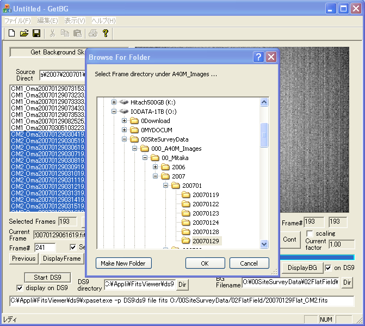
Task: Click the dialog's context help button
Action: click(x=258, y=57)
